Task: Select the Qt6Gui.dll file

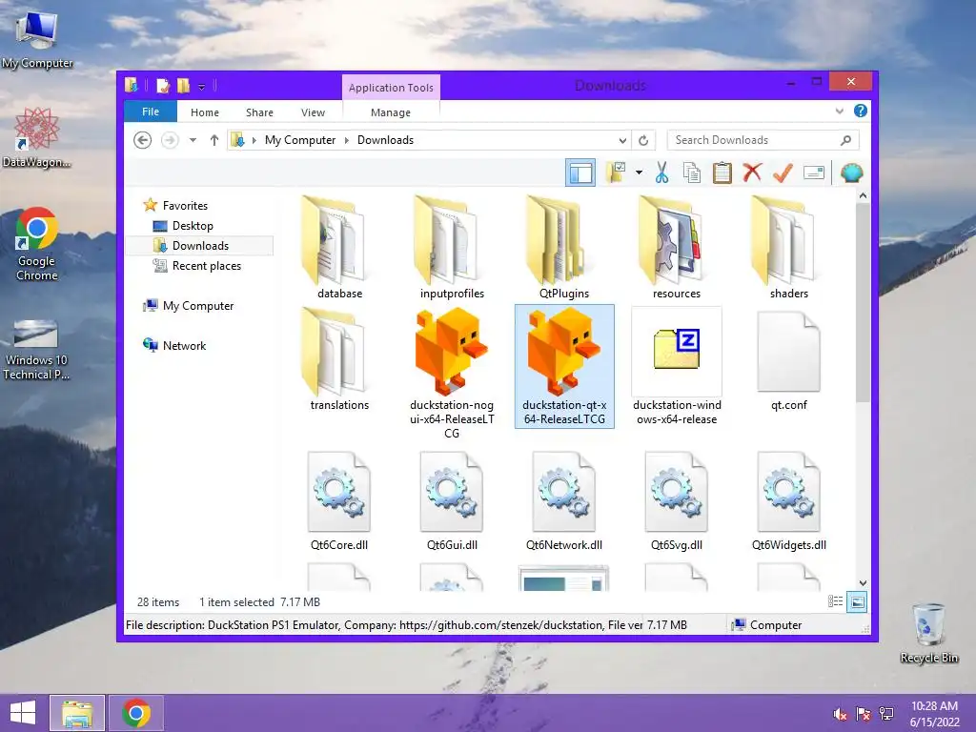Action: coord(452,501)
